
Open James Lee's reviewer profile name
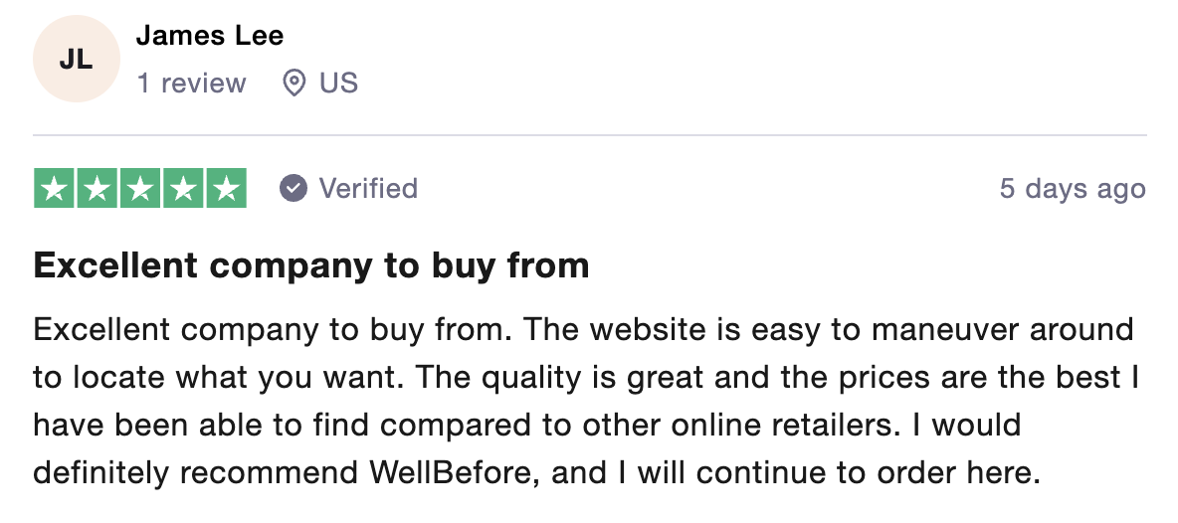coord(210,35)
